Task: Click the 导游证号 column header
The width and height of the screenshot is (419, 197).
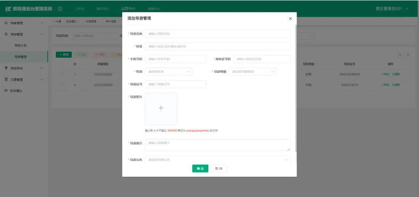Action: [350, 64]
